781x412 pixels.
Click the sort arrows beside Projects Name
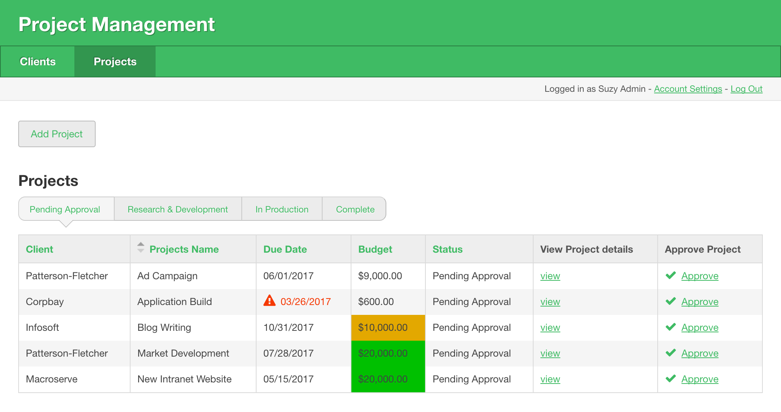(141, 247)
